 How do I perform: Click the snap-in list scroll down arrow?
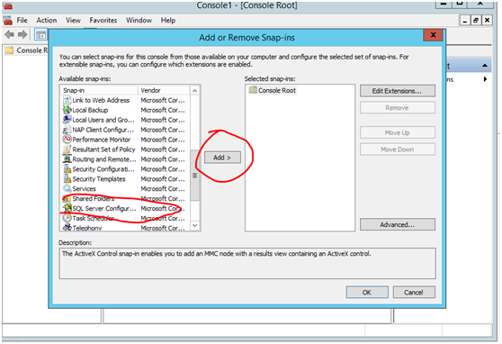tap(194, 225)
